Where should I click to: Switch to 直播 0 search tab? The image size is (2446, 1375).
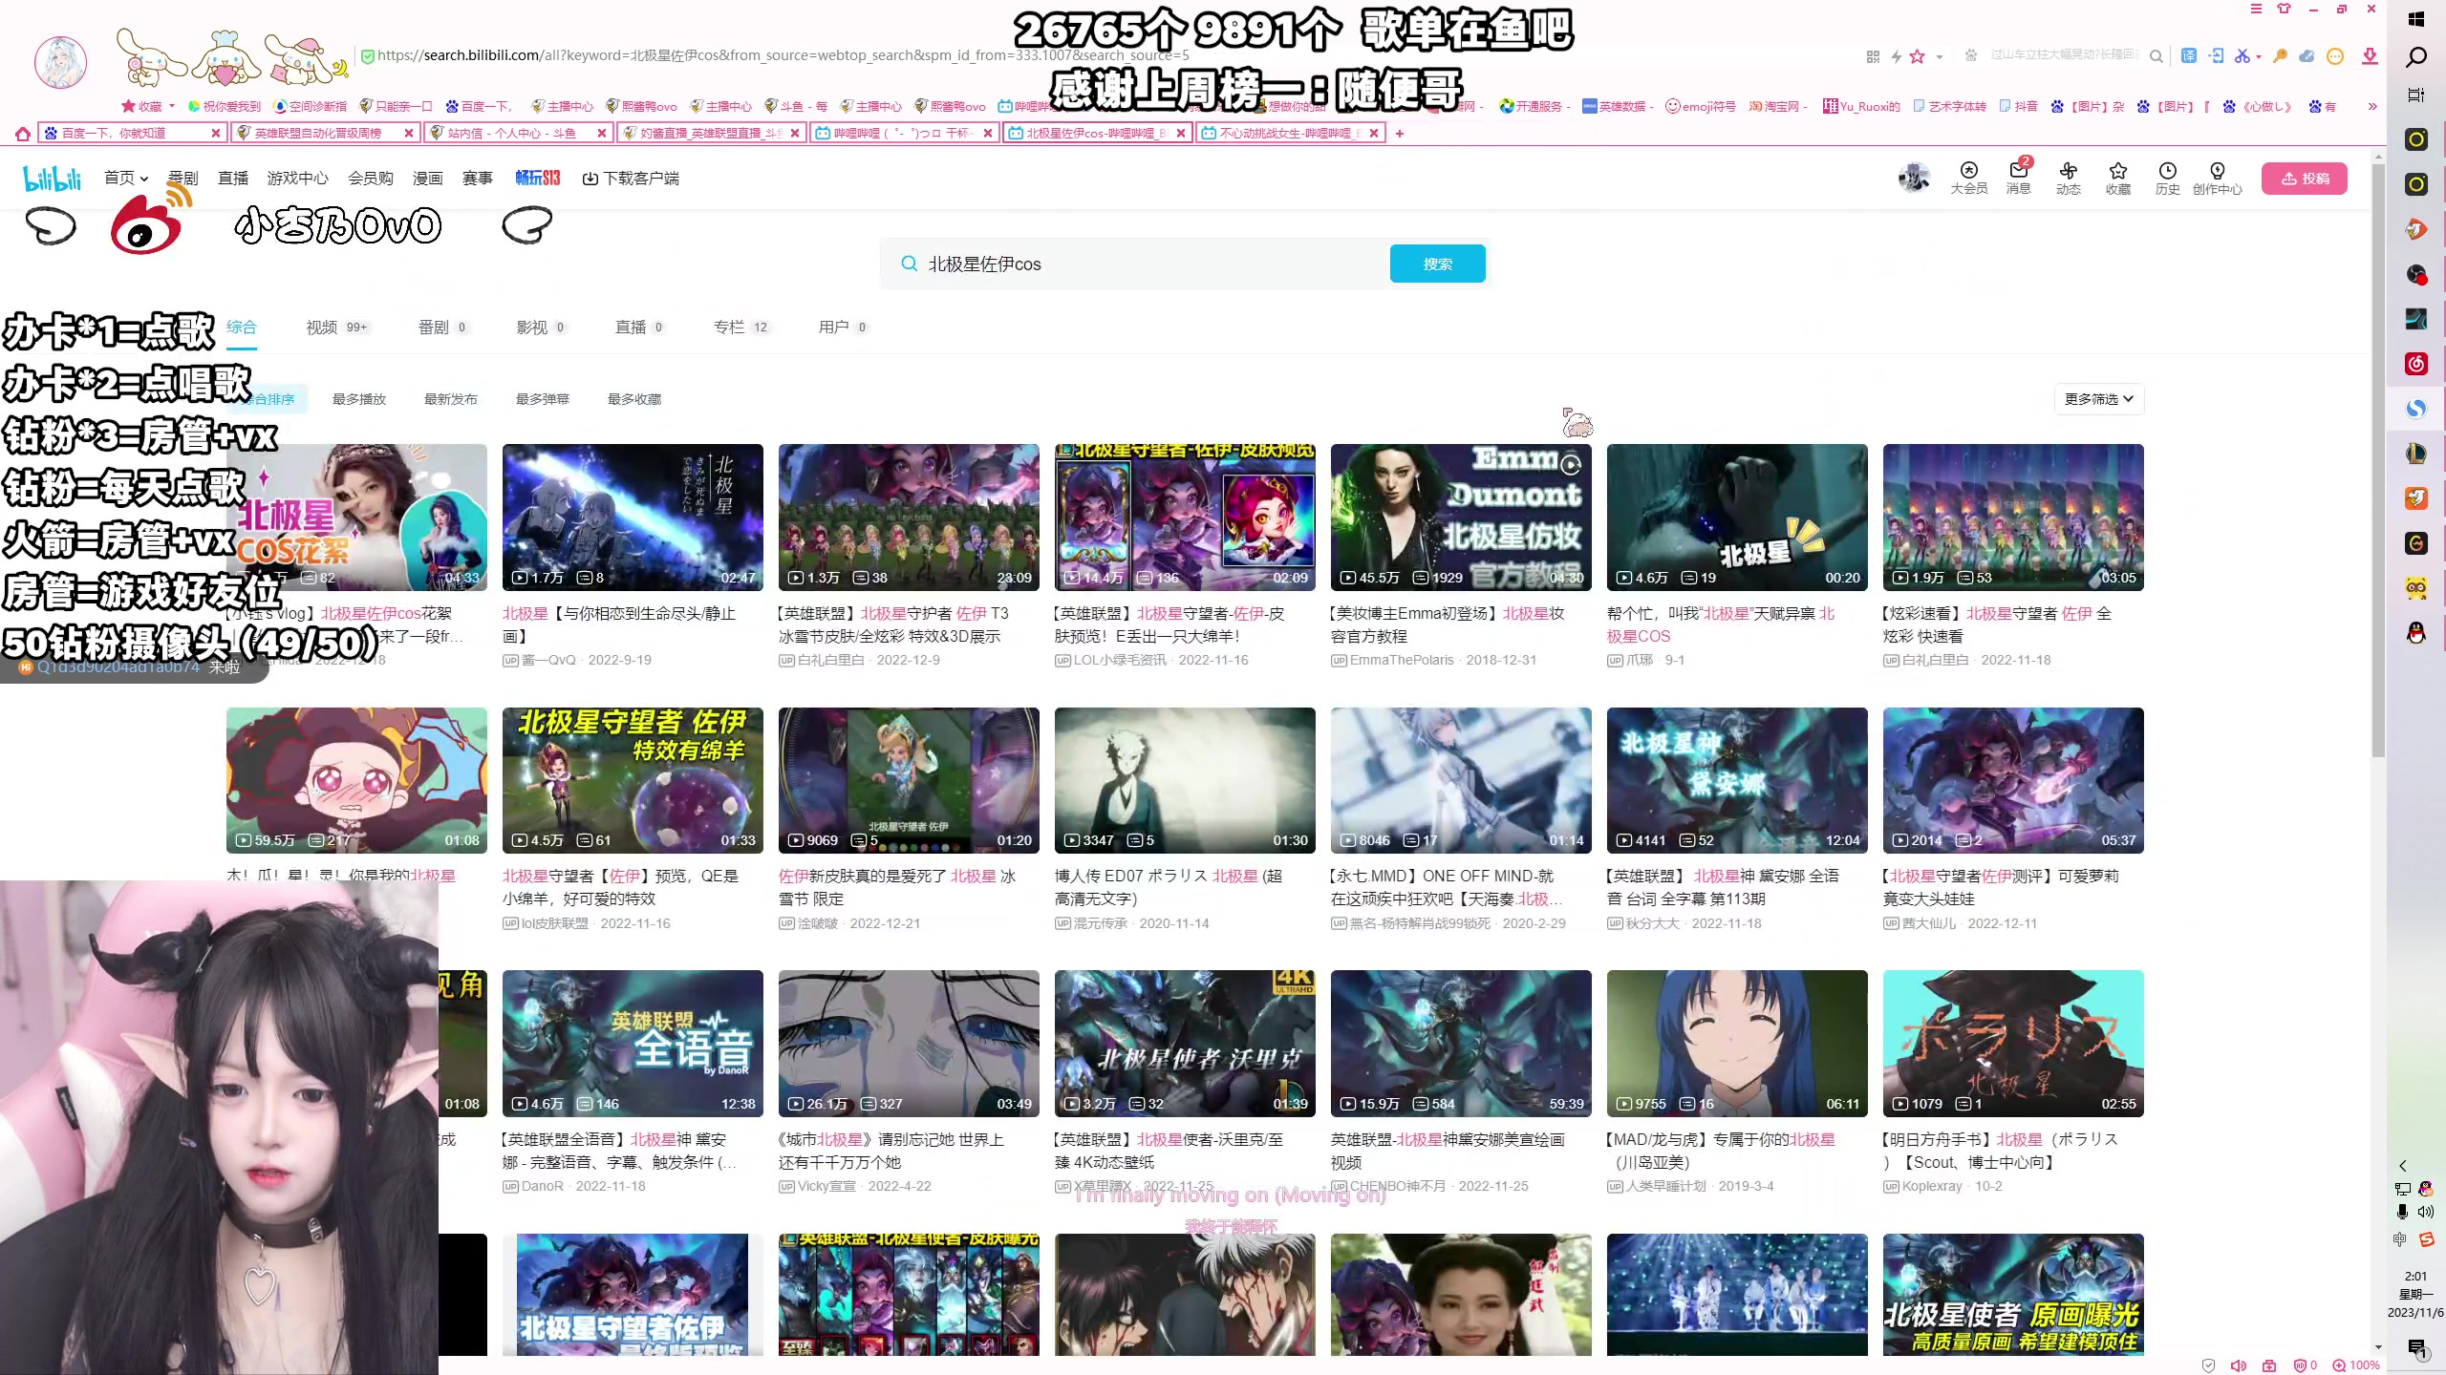pyautogui.click(x=639, y=327)
